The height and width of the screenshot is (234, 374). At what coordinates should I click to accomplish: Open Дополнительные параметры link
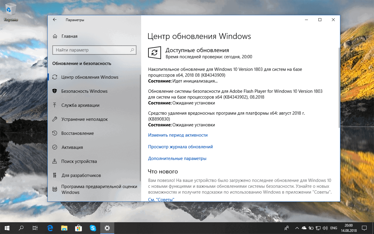pyautogui.click(x=177, y=158)
